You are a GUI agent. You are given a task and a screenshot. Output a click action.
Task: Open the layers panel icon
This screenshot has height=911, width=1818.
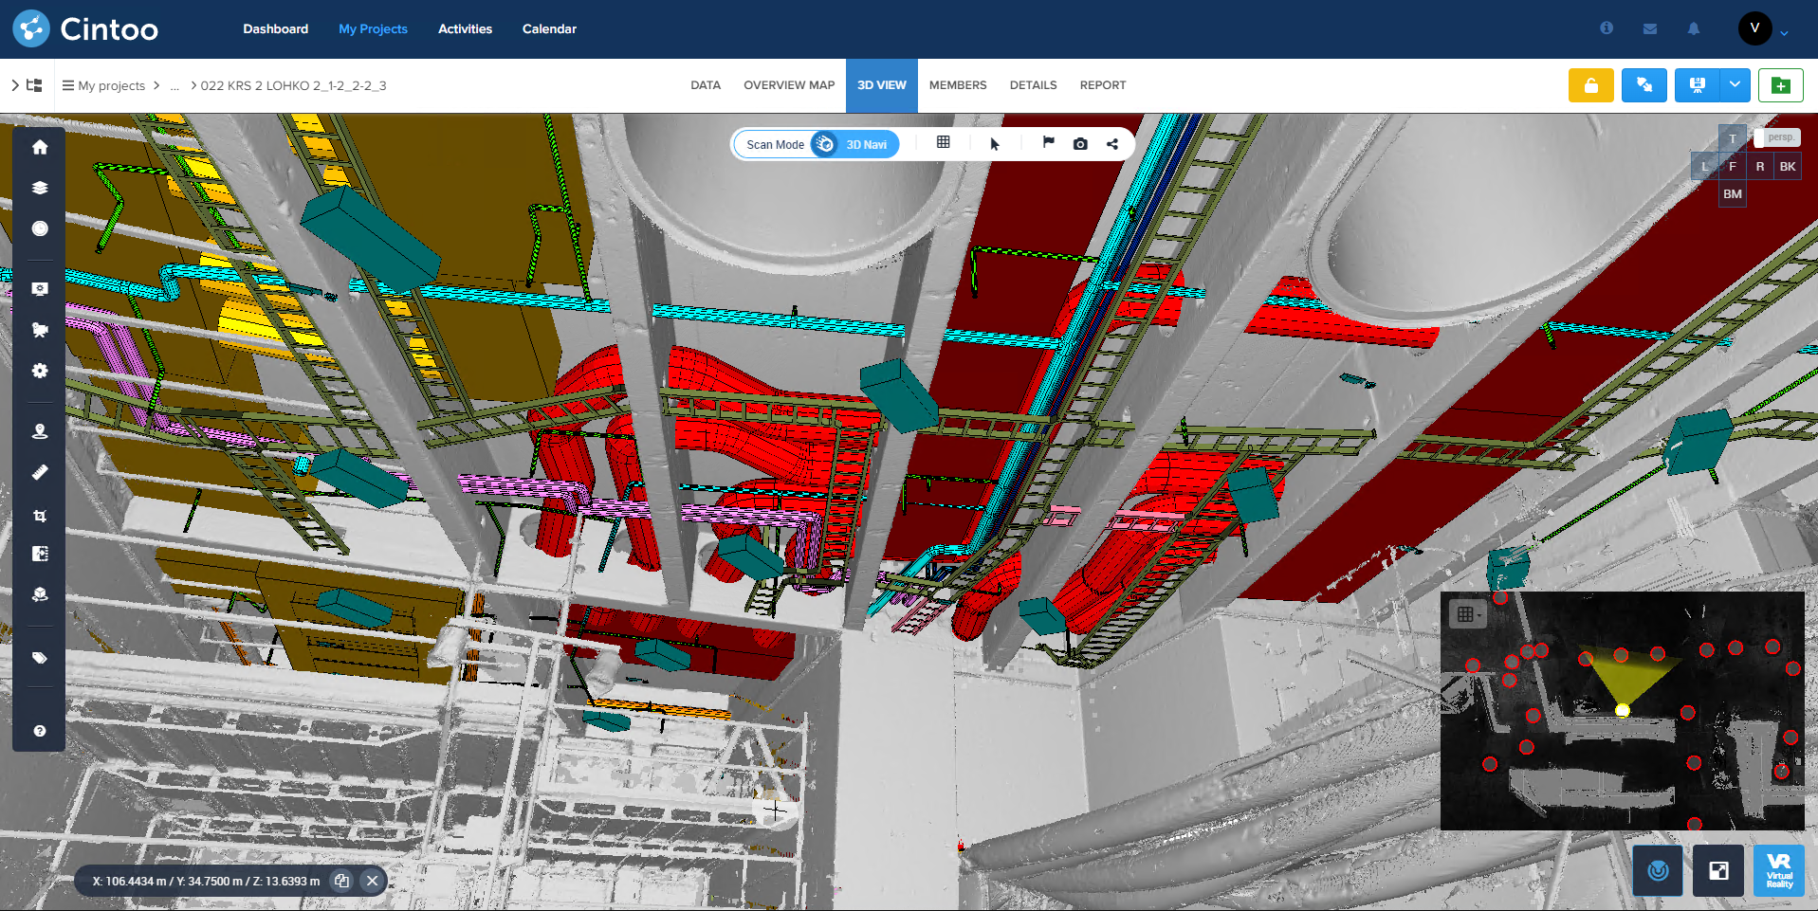(x=40, y=188)
